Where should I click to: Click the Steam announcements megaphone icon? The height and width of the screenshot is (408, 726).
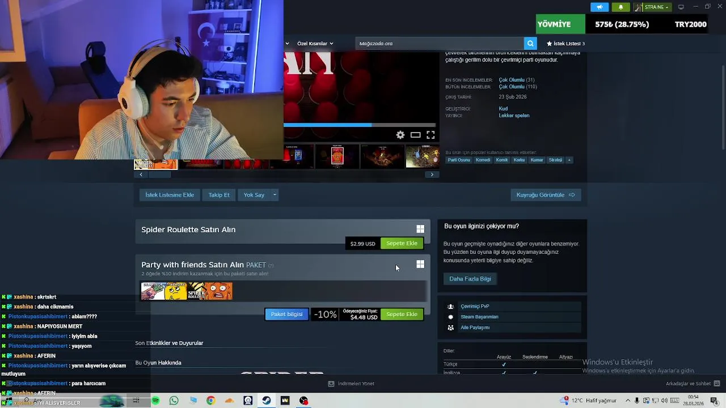(x=600, y=7)
